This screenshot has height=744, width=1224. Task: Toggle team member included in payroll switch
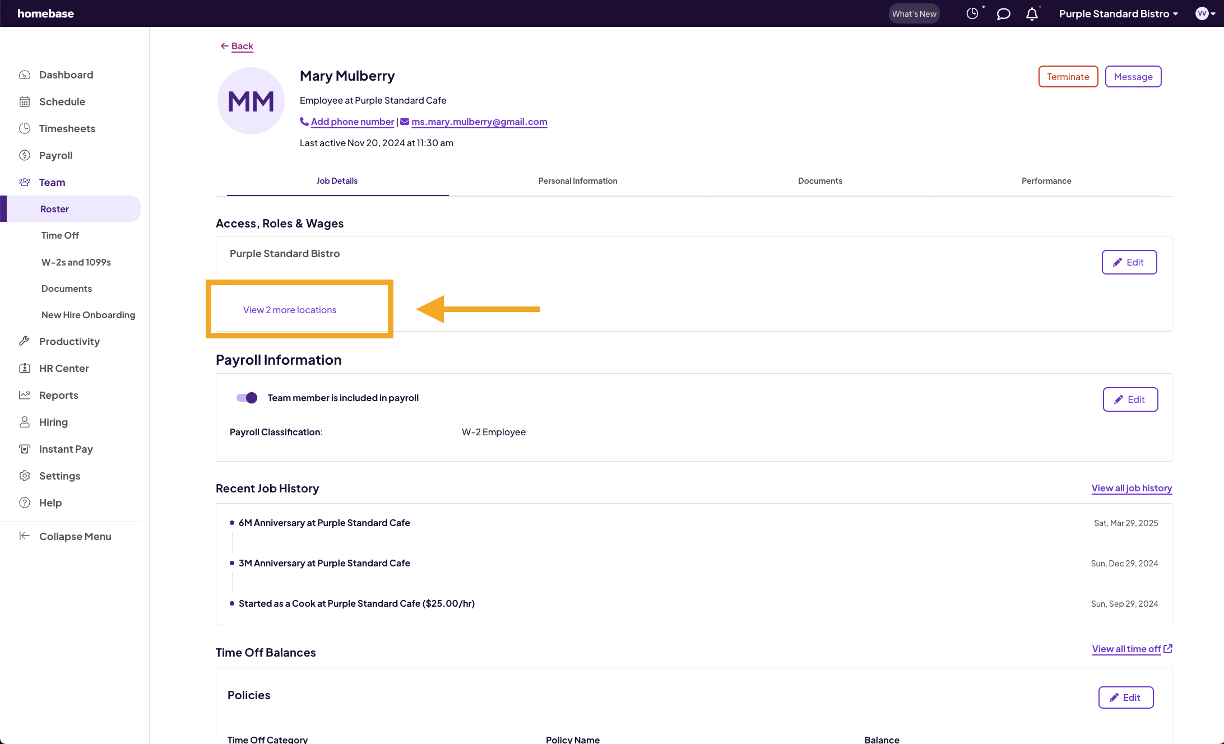point(247,398)
